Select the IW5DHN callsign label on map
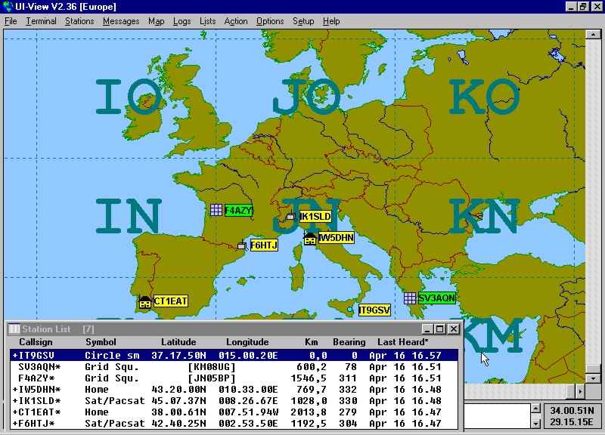This screenshot has width=605, height=435. [336, 238]
